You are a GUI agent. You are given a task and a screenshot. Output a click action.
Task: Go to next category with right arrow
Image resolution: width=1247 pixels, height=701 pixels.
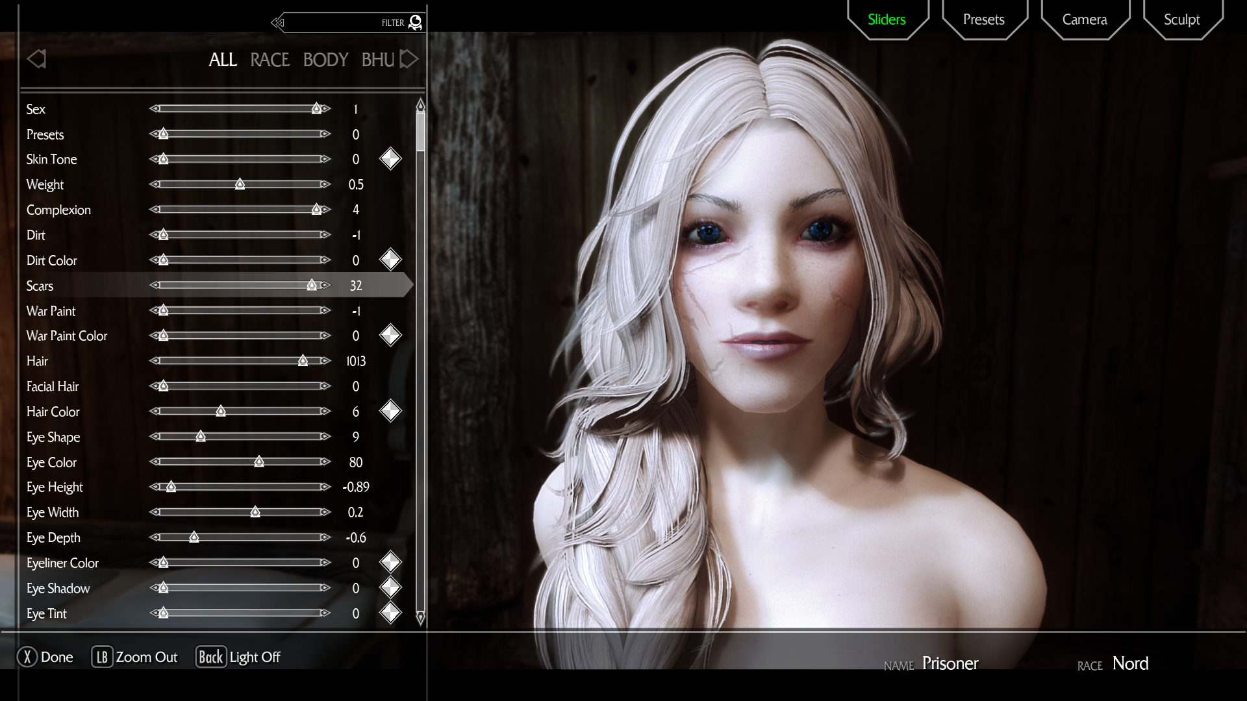tap(409, 59)
